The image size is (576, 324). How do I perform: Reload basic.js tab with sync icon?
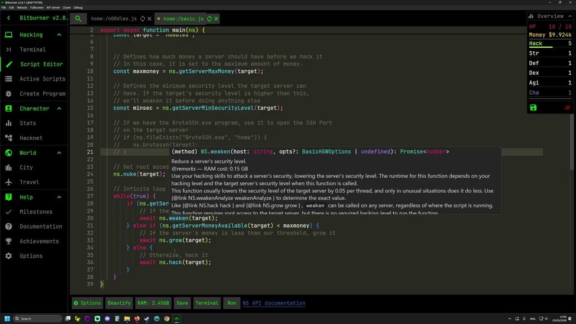[x=209, y=19]
